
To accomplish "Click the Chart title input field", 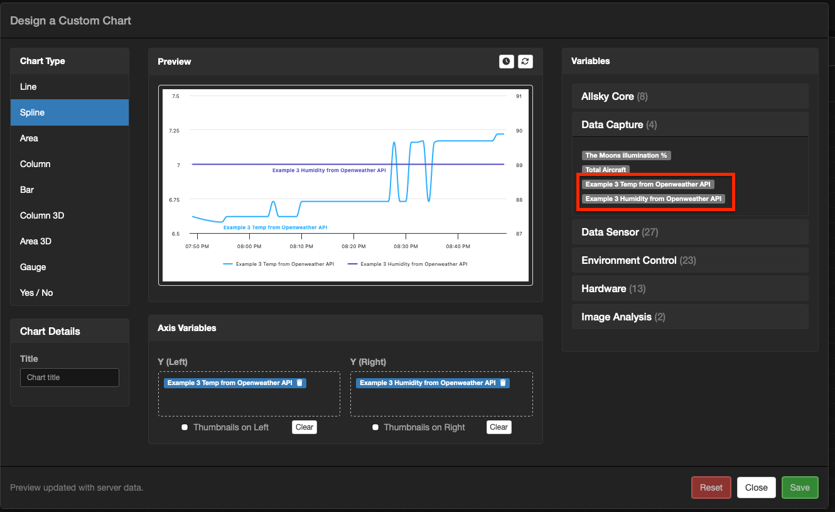I will tap(69, 378).
